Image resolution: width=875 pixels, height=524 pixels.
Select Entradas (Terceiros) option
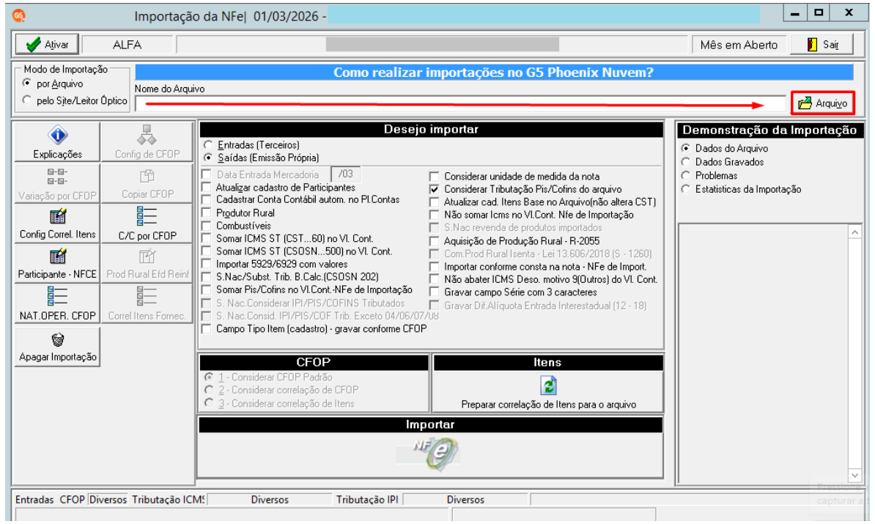(208, 145)
